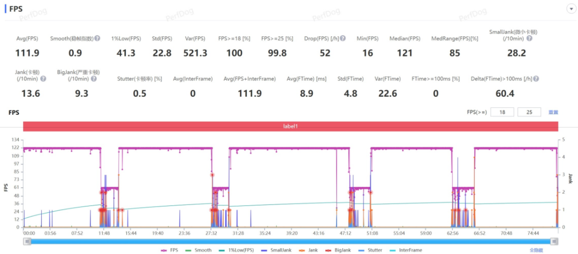
Task: Click the Avg(FPS) metric label
Action: click(27, 38)
